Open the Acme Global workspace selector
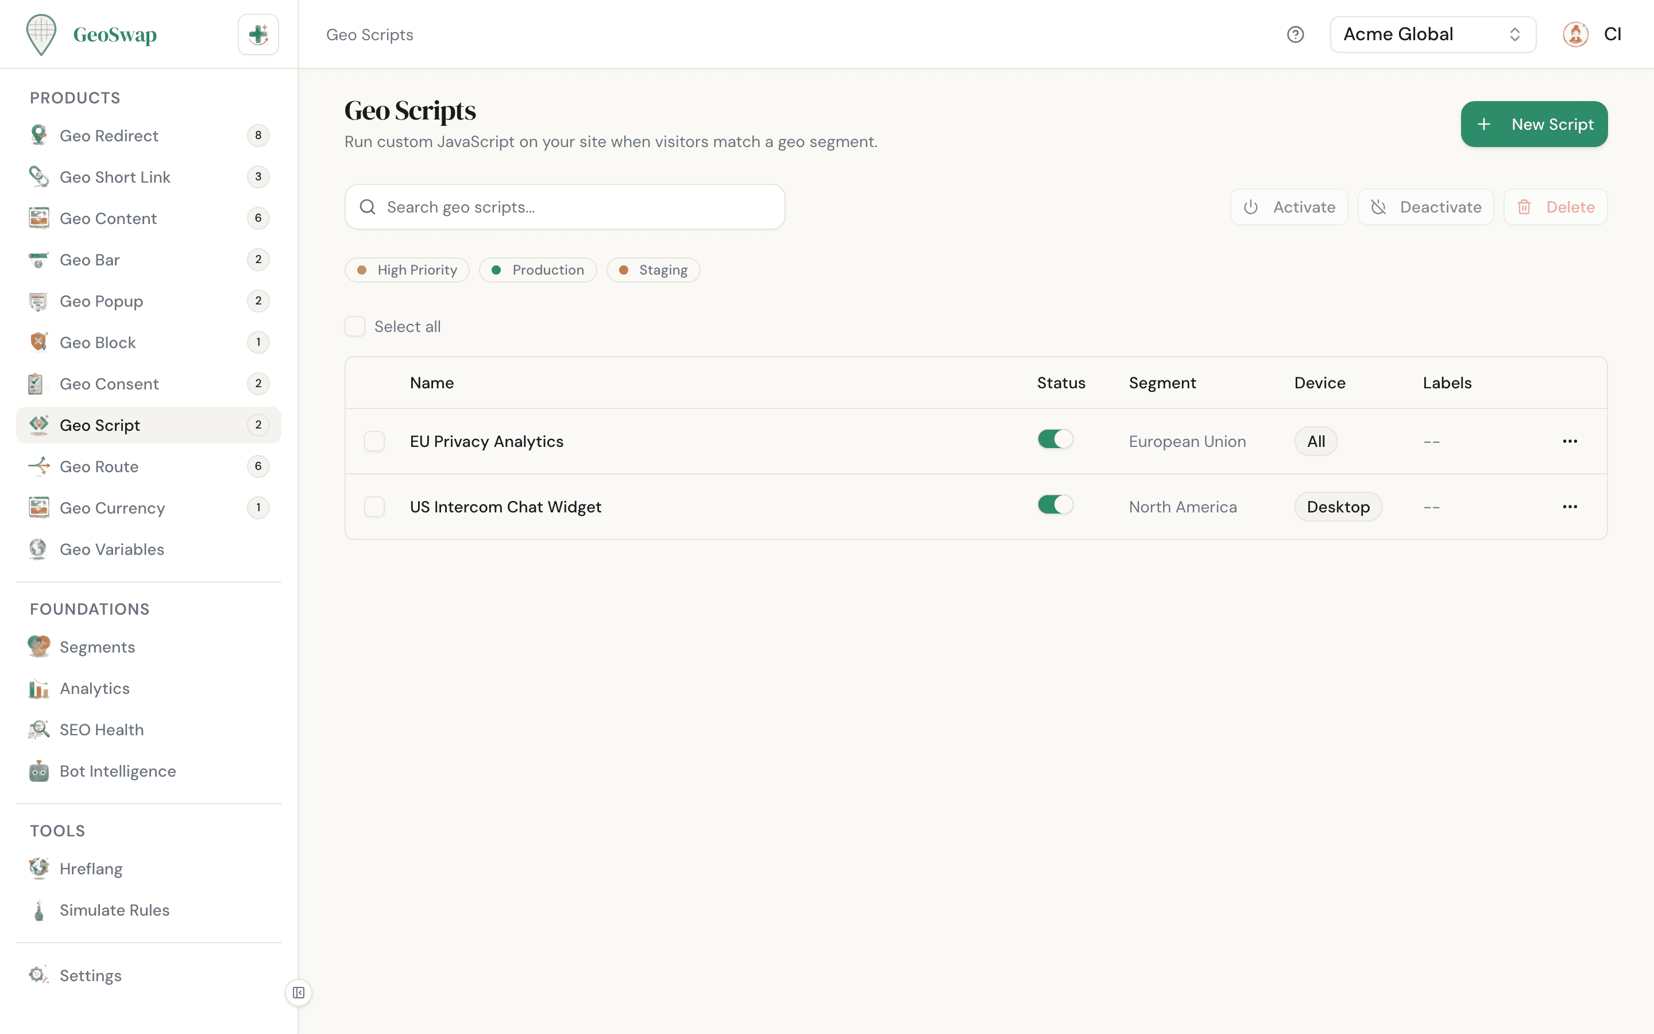Viewport: 1654px width, 1034px height. 1432,34
